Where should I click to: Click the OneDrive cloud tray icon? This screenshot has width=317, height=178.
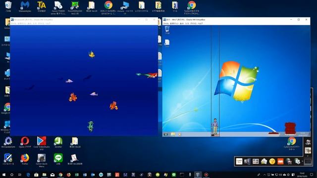[284, 175]
